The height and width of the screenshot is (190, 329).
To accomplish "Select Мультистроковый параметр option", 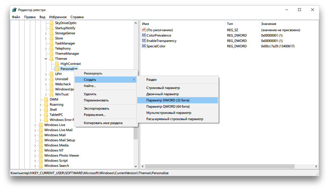I will point(178,113).
